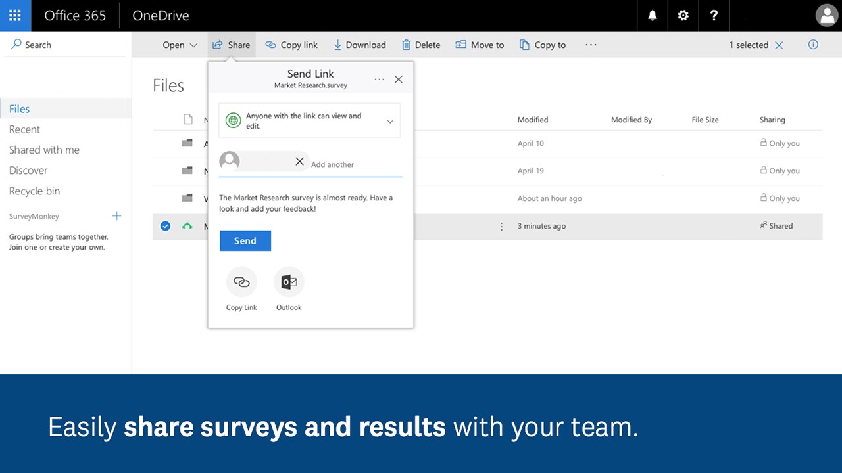
Task: Open the notifications bell
Action: point(653,15)
